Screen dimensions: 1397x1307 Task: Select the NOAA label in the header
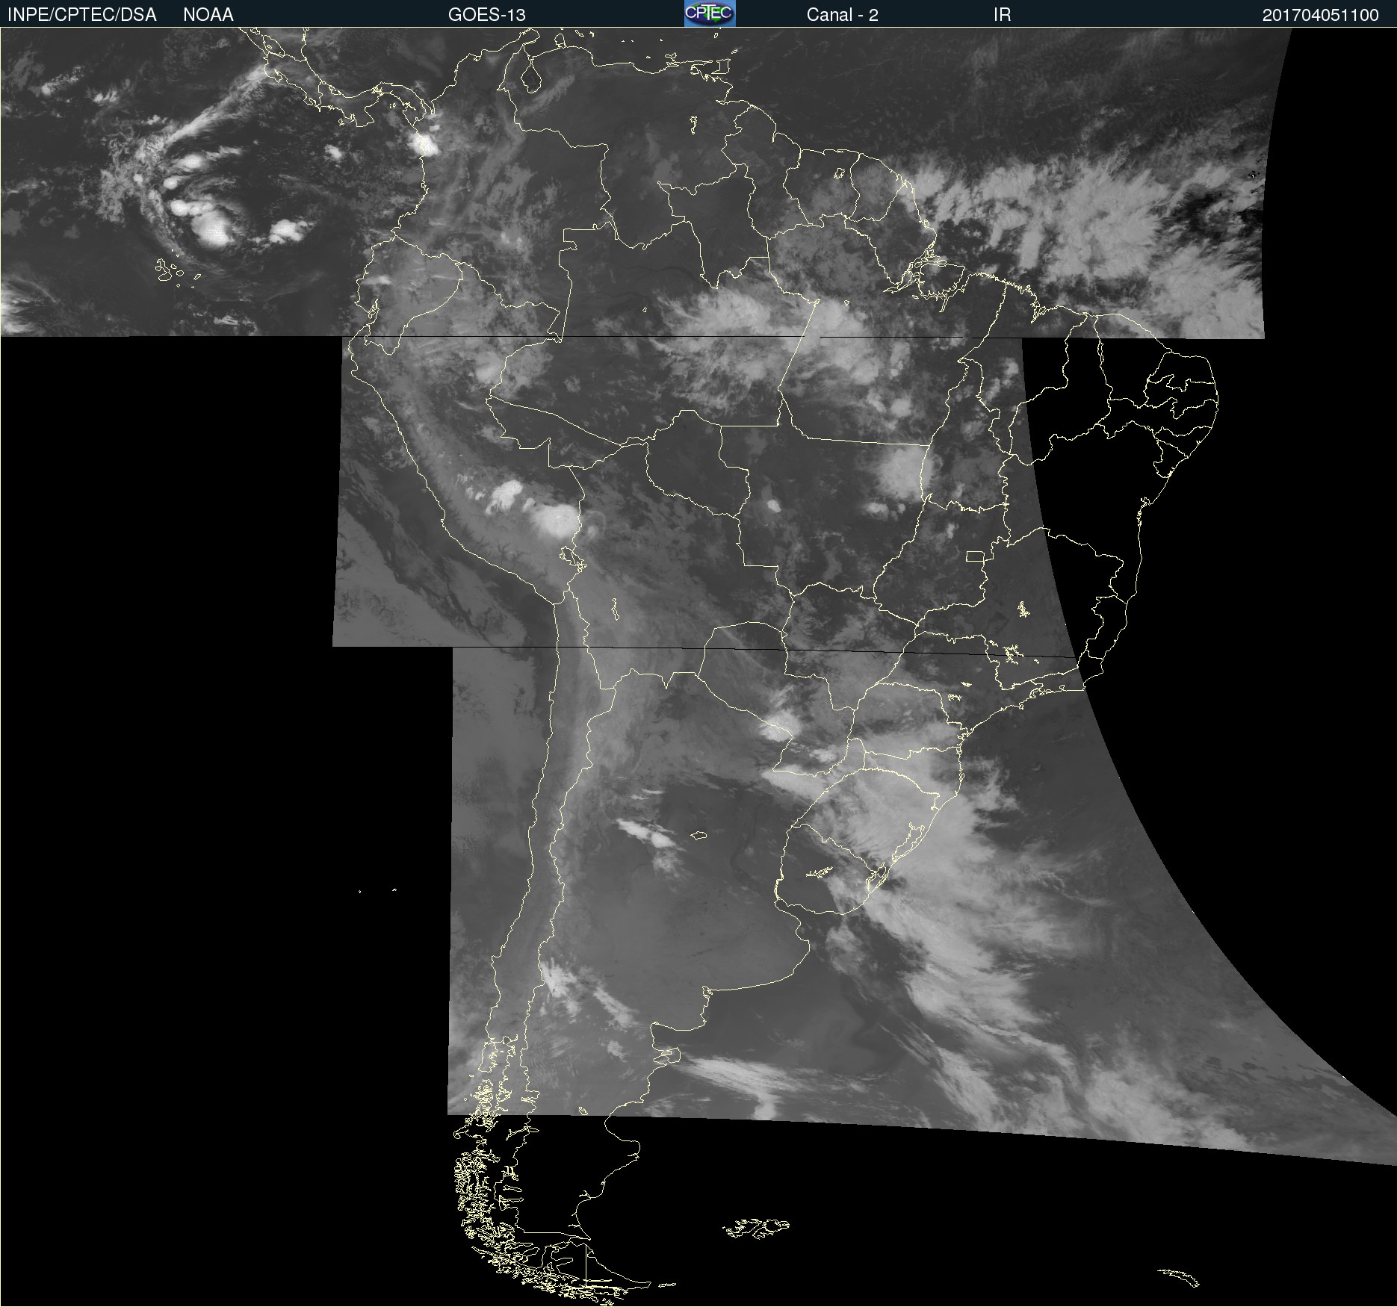coord(208,15)
